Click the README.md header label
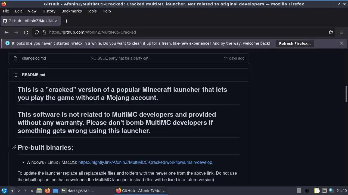Viewport: 348px width, 195px height. (x=33, y=75)
